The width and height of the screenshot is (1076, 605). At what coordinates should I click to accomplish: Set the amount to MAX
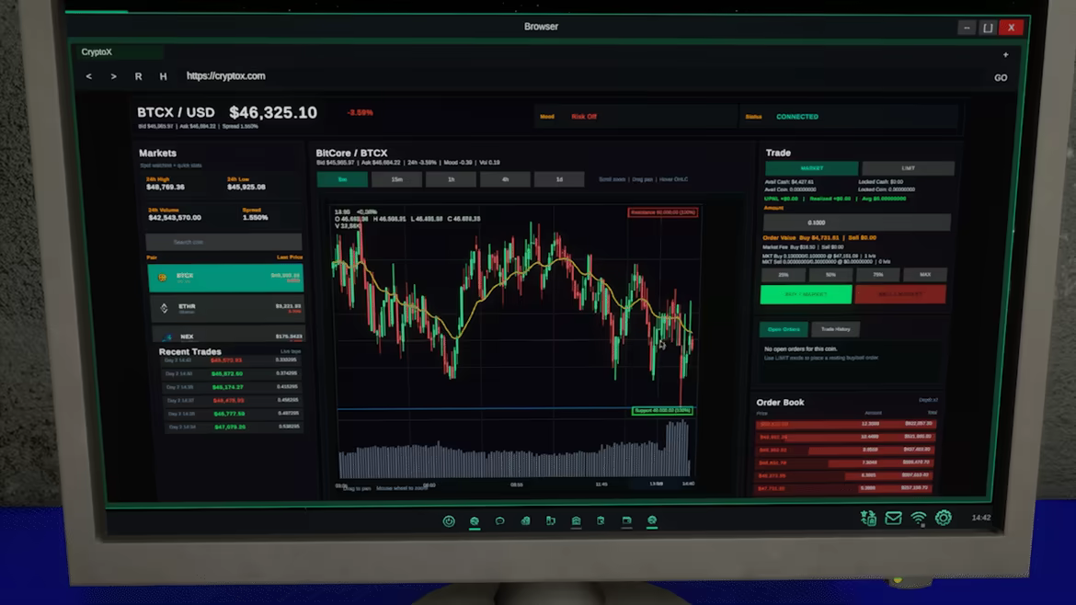point(925,275)
